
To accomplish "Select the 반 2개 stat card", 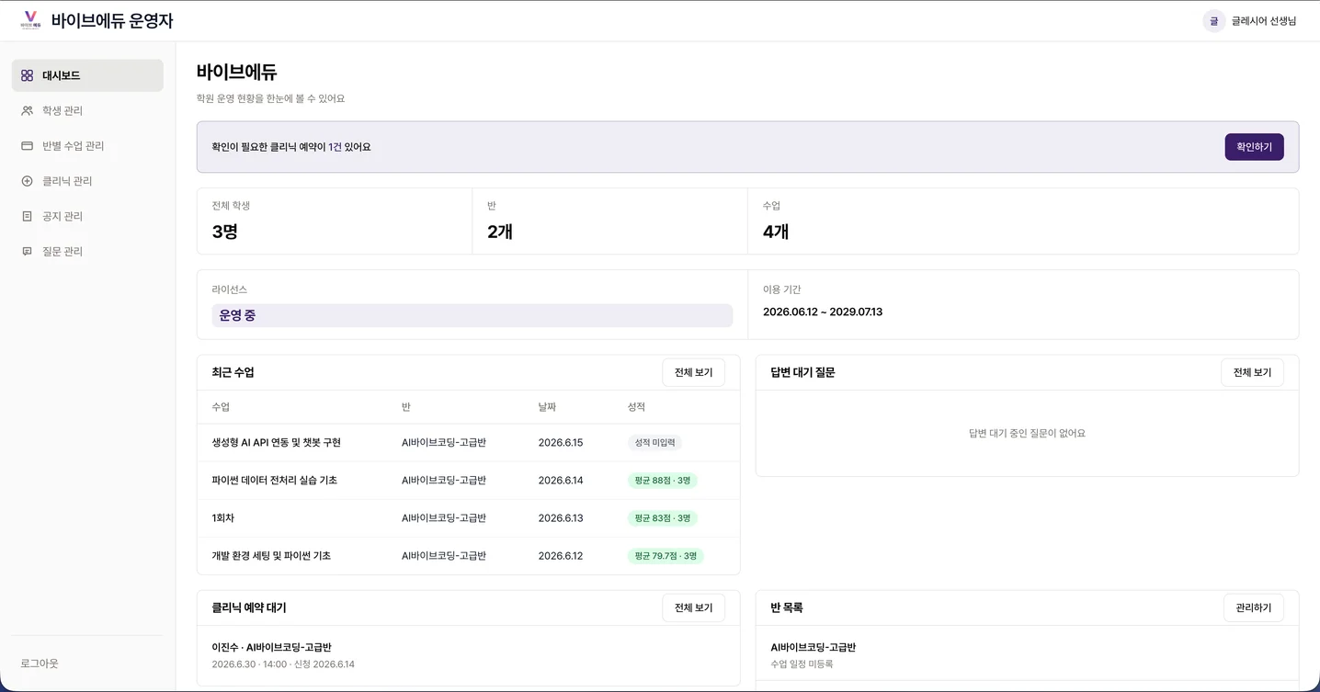I will tap(610, 221).
